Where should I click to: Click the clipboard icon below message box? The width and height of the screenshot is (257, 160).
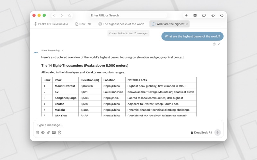60,132
